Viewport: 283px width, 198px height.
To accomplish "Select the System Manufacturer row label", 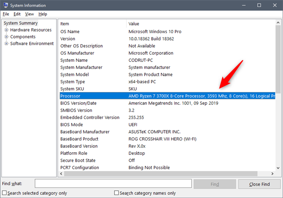I will pyautogui.click(x=81, y=68).
